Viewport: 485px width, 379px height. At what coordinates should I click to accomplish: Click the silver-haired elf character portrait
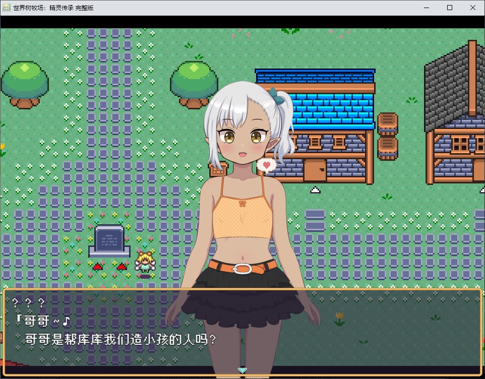tap(244, 229)
